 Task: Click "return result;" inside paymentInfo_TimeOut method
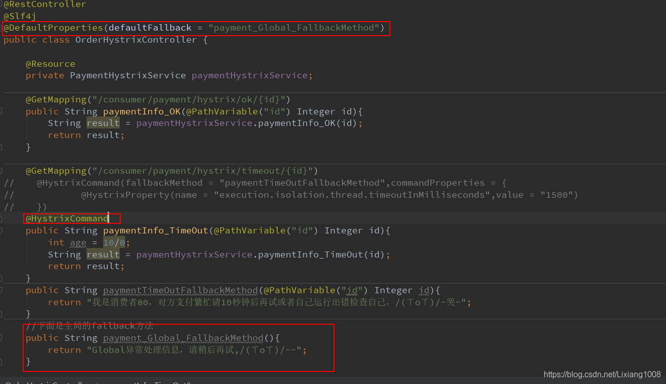pyautogui.click(x=86, y=266)
